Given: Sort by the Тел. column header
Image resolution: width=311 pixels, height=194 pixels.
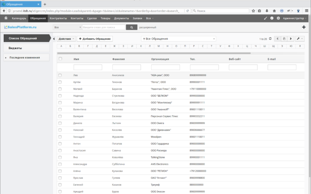Looking at the screenshot, I should coord(193,59).
